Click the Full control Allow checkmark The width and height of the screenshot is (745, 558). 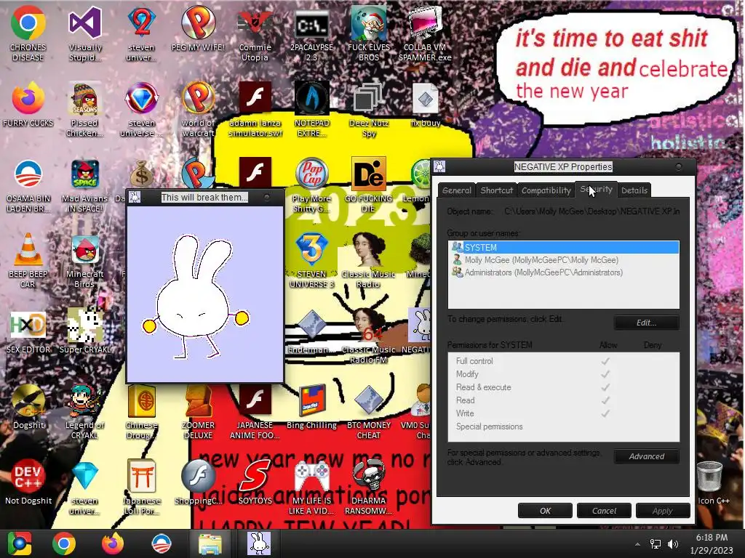coord(605,361)
